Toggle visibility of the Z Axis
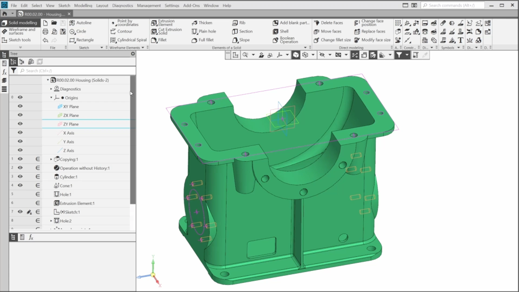The width and height of the screenshot is (519, 292). click(20, 150)
